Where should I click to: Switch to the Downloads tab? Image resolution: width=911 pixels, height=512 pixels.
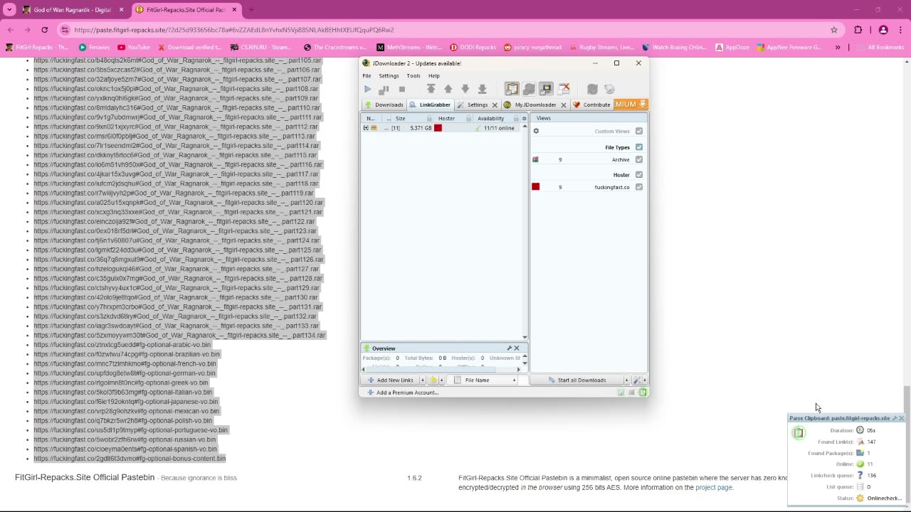pyautogui.click(x=384, y=105)
